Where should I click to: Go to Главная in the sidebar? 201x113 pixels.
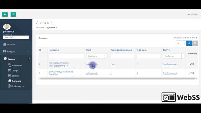click(9, 45)
